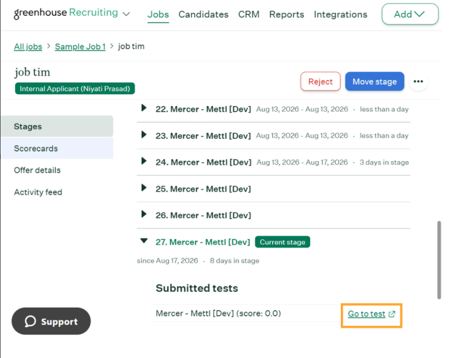
Task: Collapse current stage 27. Mercer - Mettl [Dev]
Action: click(144, 241)
